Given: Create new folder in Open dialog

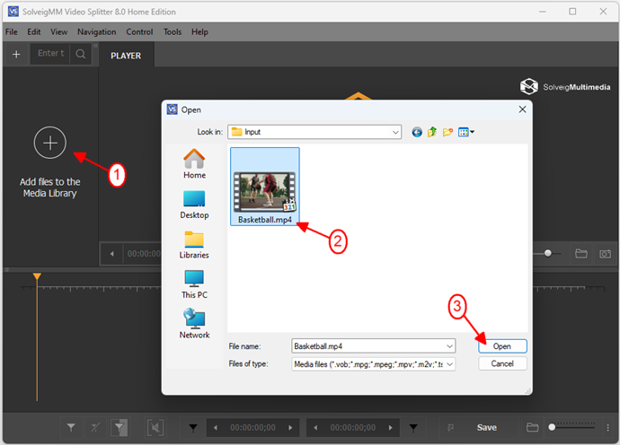Looking at the screenshot, I should click(x=447, y=132).
